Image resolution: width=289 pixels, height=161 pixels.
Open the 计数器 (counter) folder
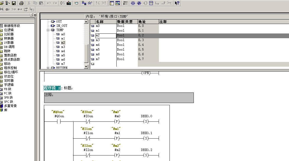pos(9,43)
